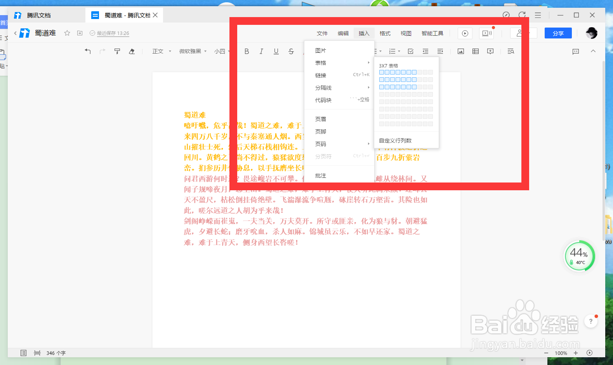Move document to folder icon
The width and height of the screenshot is (613, 365).
(80, 33)
